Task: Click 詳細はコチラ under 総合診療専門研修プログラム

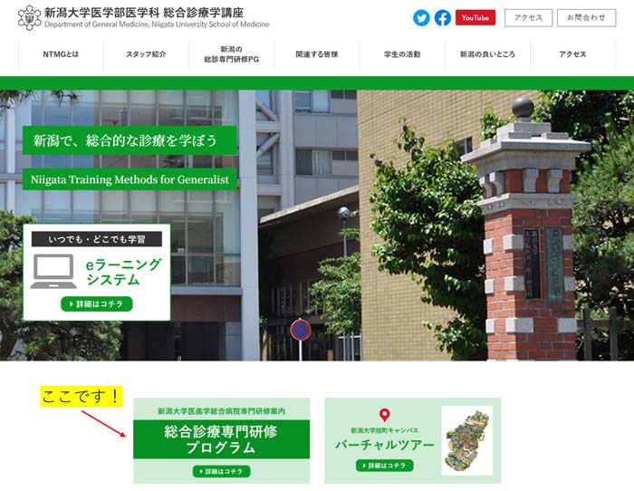Action: (x=221, y=471)
